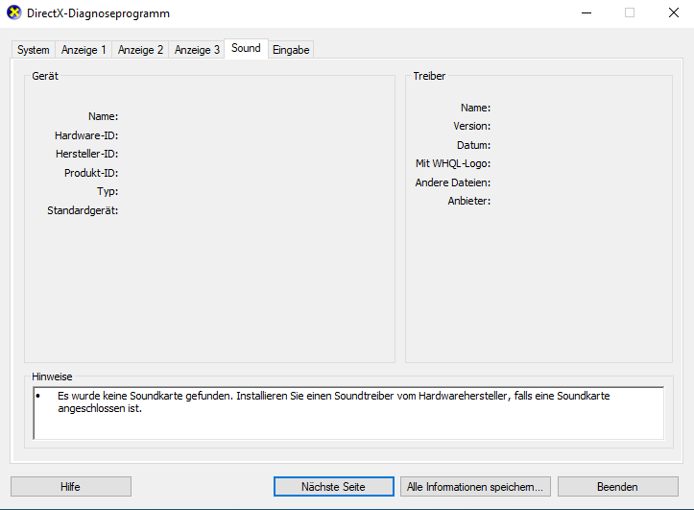Image resolution: width=694 pixels, height=510 pixels.
Task: Click the Hinweise notes text box
Action: tap(348, 413)
